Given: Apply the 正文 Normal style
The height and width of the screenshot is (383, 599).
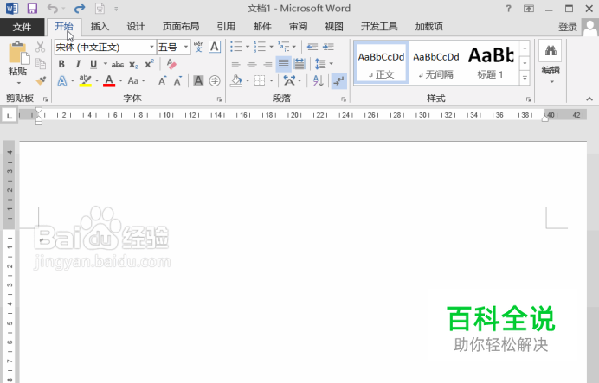Looking at the screenshot, I should click(x=381, y=63).
